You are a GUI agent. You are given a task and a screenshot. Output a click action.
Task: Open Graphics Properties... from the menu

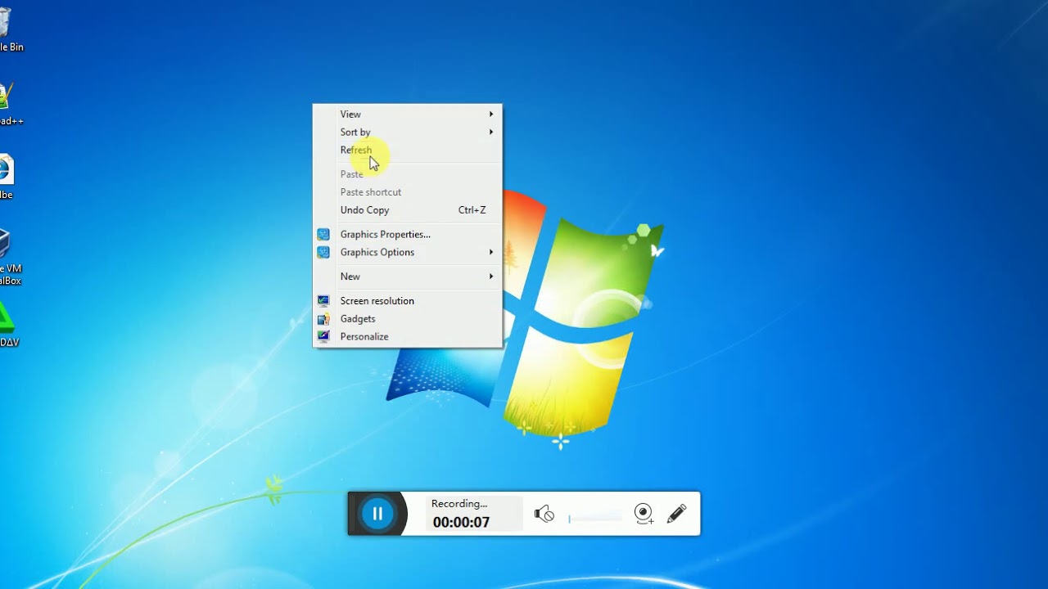tap(407, 235)
